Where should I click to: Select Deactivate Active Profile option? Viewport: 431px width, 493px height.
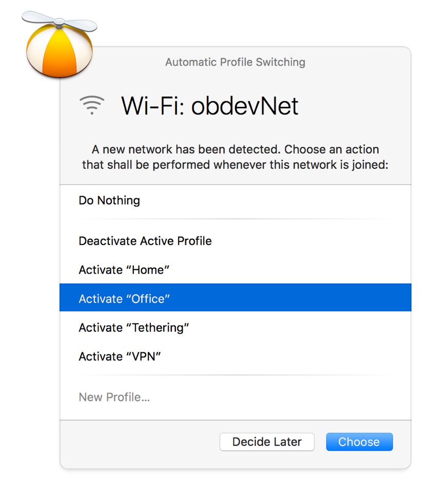tap(236, 241)
